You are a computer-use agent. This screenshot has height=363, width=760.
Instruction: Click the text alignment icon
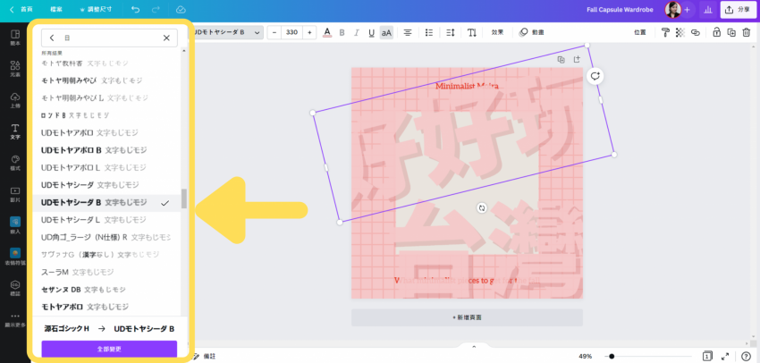(x=408, y=32)
